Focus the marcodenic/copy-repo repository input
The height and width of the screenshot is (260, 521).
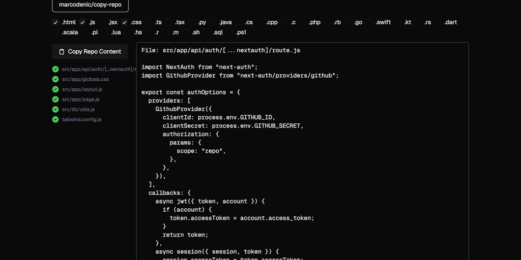coord(90,5)
